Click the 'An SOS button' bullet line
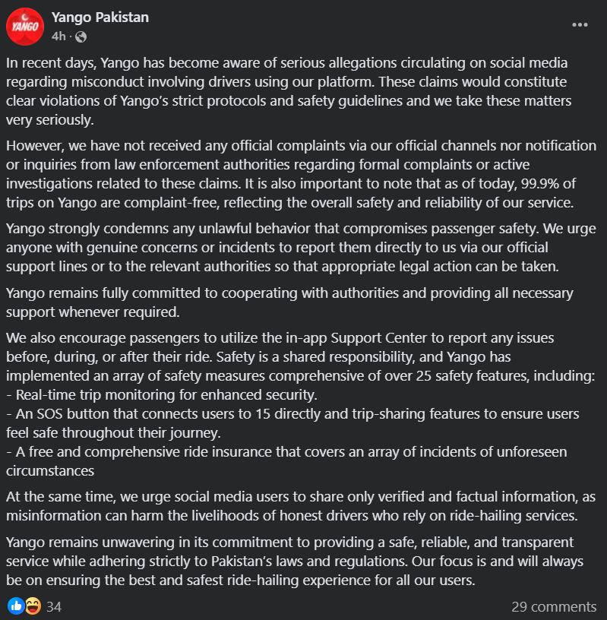This screenshot has width=607, height=620. click(292, 423)
